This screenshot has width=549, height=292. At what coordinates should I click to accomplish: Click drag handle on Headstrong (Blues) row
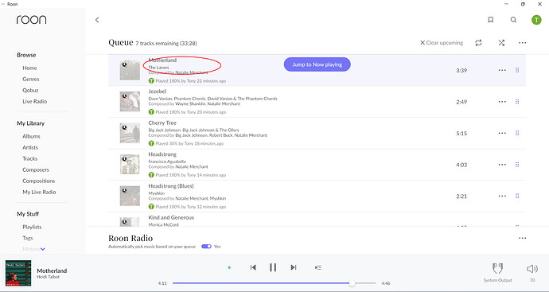point(517,196)
